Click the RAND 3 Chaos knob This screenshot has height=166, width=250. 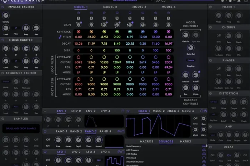(x=89, y=140)
